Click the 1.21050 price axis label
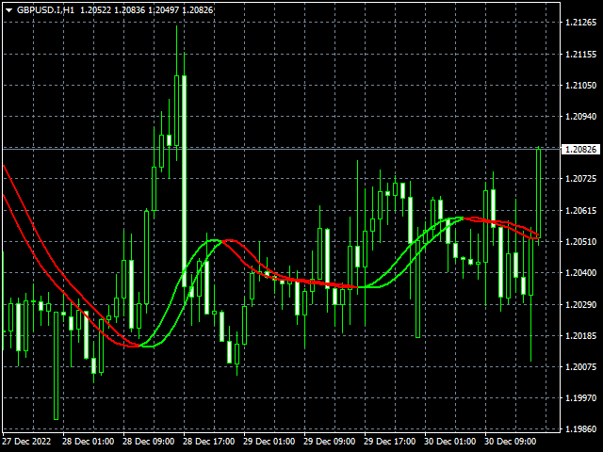The height and width of the screenshot is (452, 603). [581, 86]
